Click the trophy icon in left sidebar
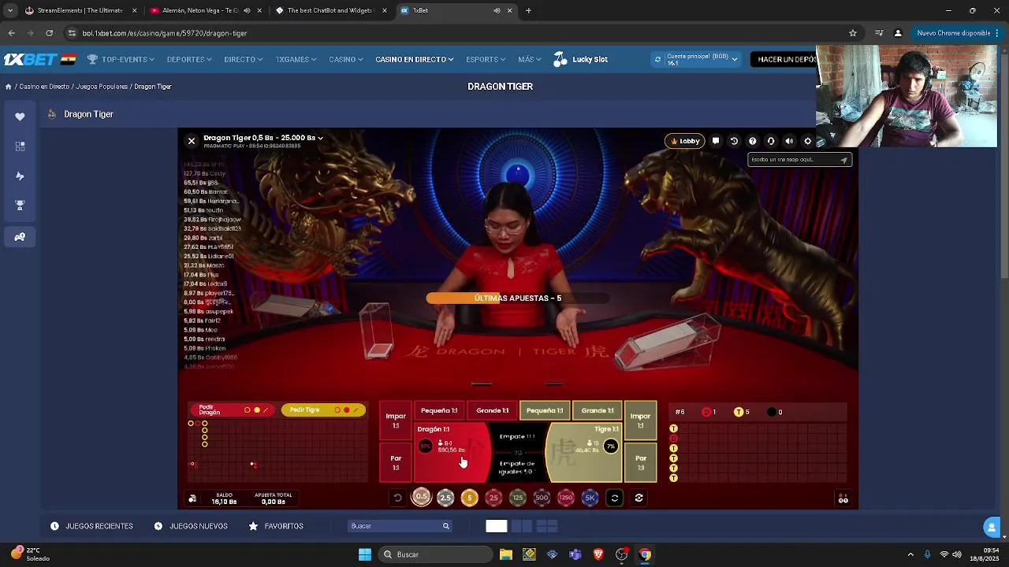1009x567 pixels. point(20,206)
